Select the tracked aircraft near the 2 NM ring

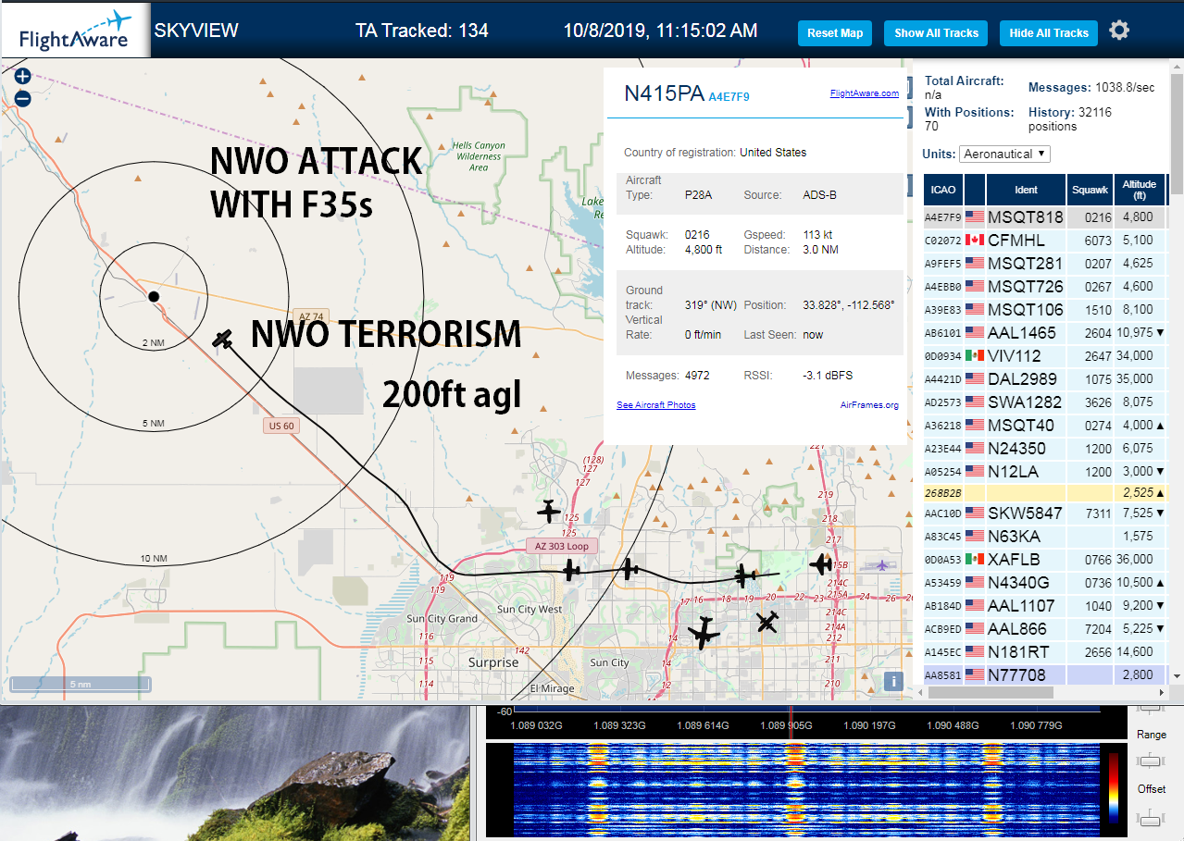pos(222,340)
